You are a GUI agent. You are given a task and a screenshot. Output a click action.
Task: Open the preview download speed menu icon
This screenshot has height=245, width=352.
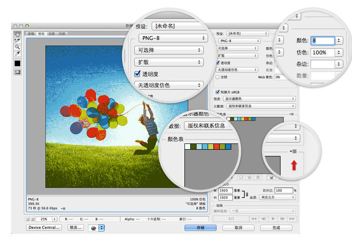tap(63, 208)
